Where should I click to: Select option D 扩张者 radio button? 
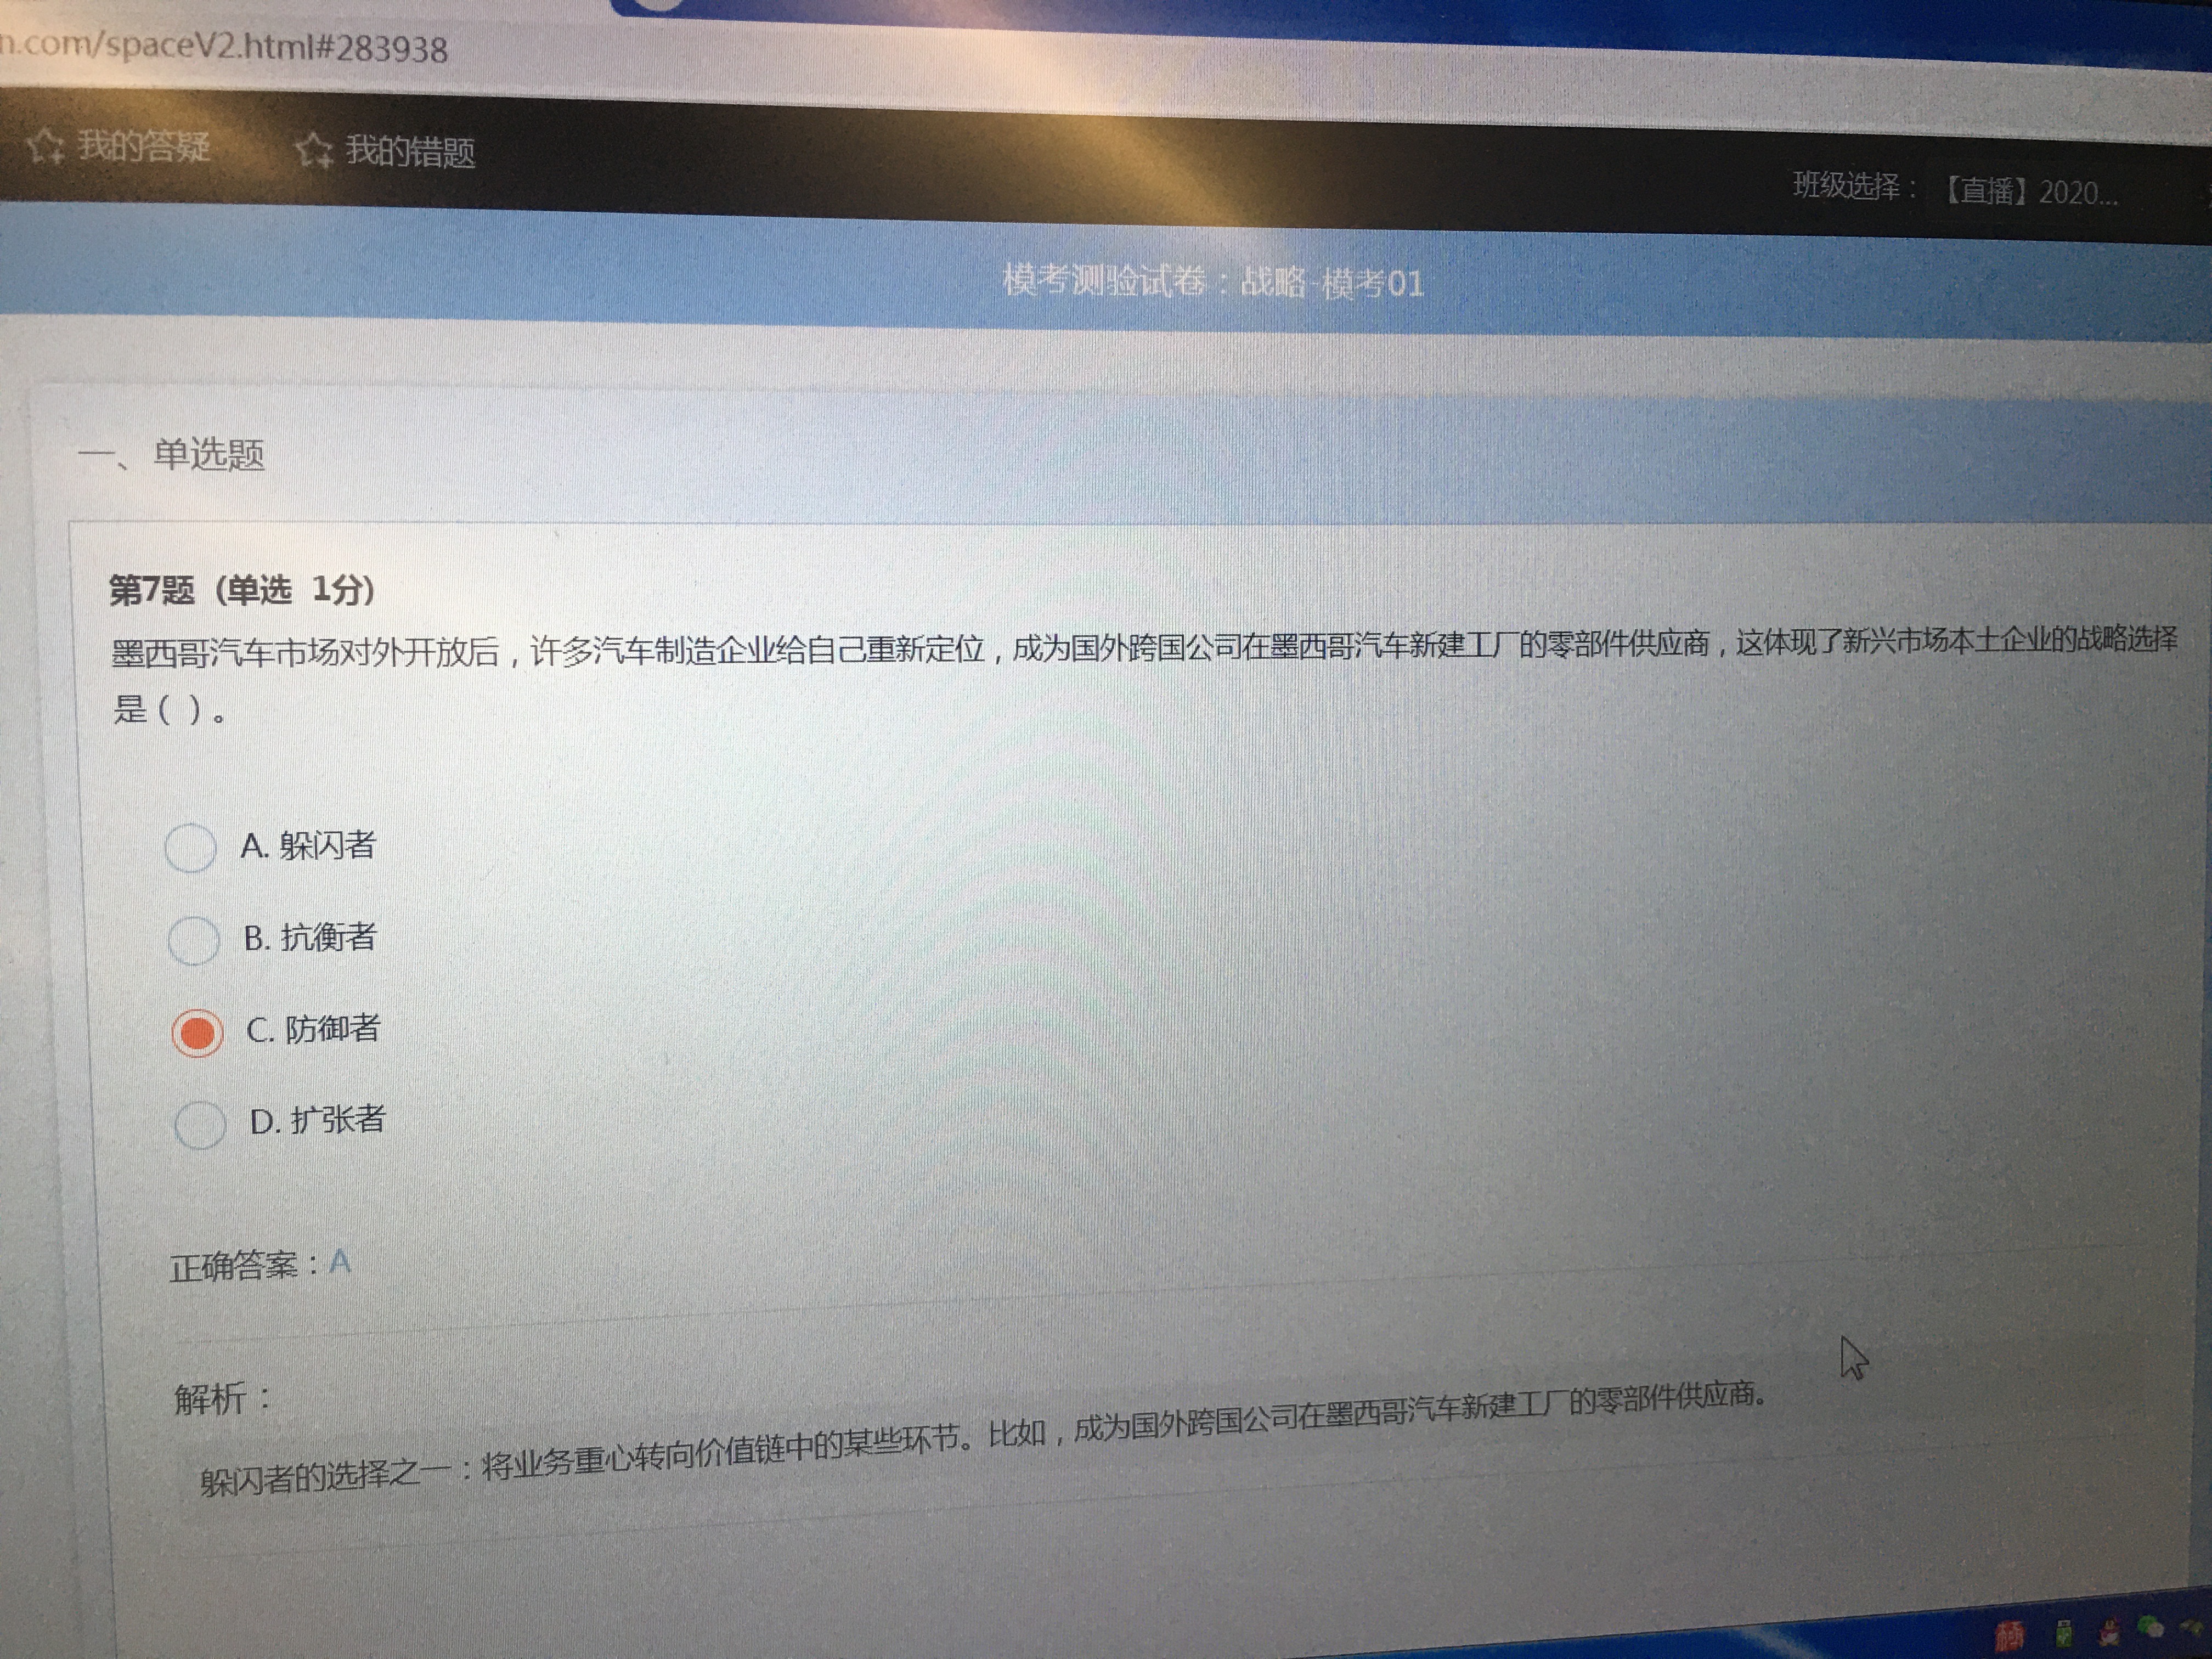[x=200, y=1125]
